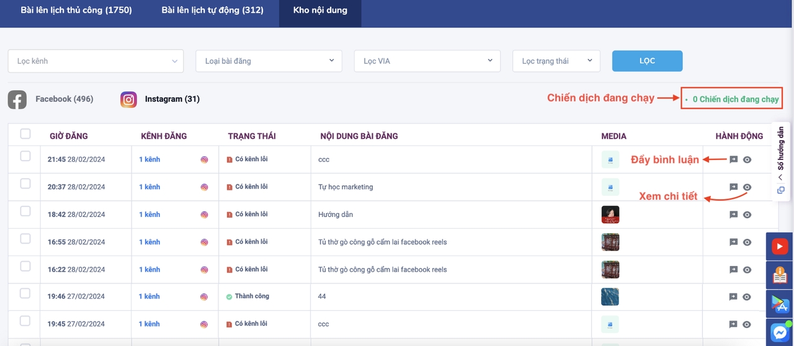Open the Messenger chat icon
794x346 pixels.
click(780, 332)
